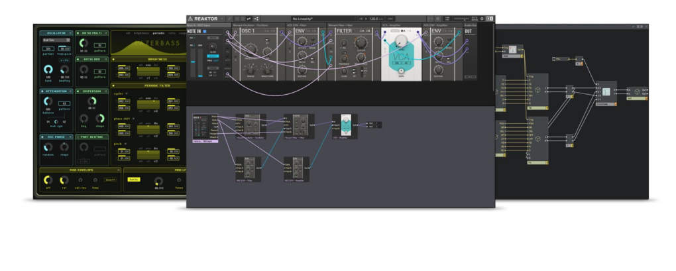Toggle the blue NOTE IN enable square
The width and height of the screenshot is (676, 271).
205,31
